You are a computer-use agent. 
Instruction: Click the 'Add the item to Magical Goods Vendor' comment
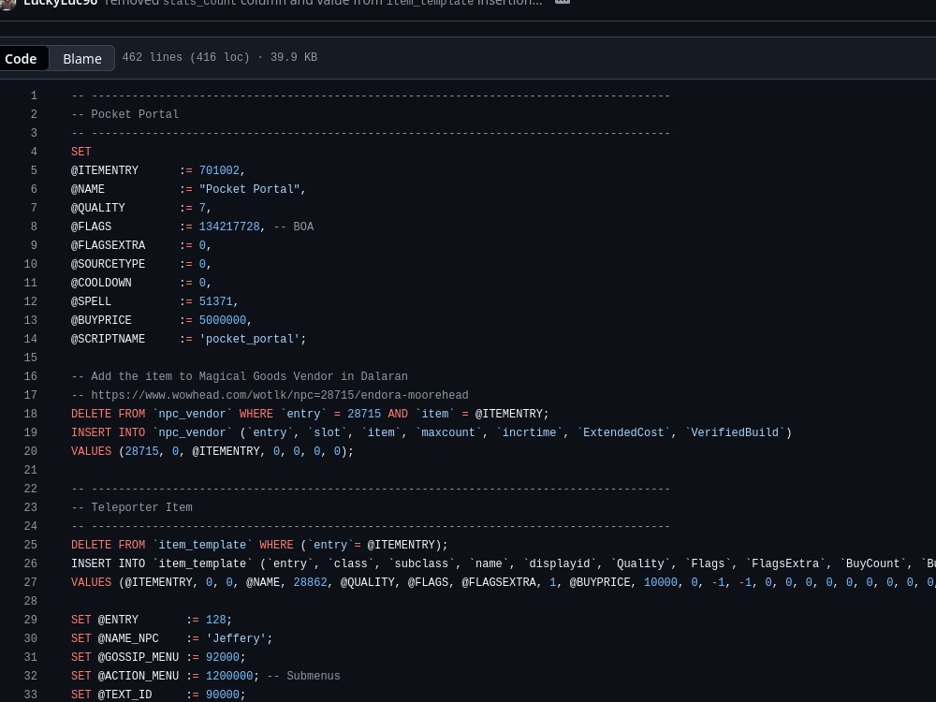(240, 376)
